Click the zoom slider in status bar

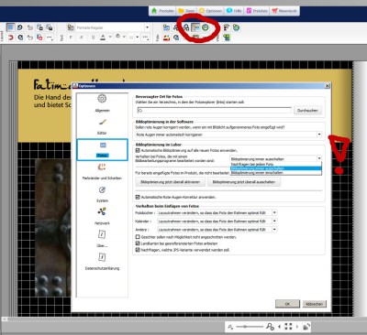point(249,327)
